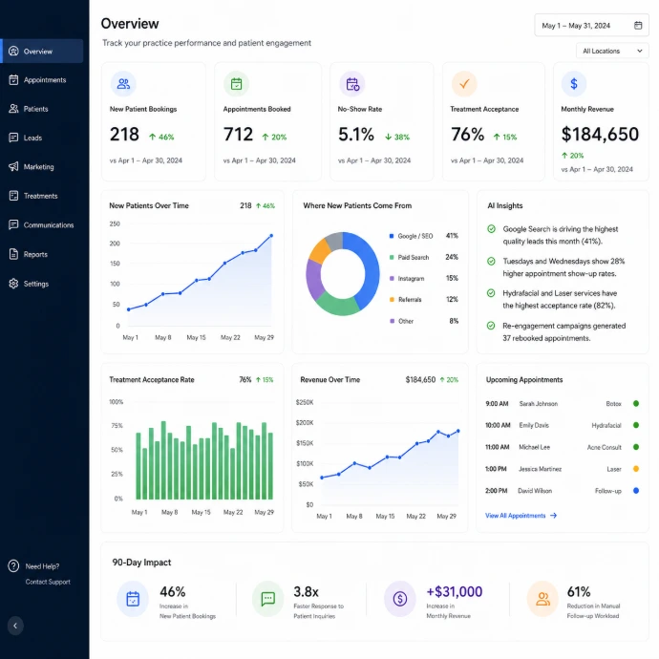The height and width of the screenshot is (659, 659).
Task: Click the No-Show Rate calendar-clock icon
Action: coord(352,84)
